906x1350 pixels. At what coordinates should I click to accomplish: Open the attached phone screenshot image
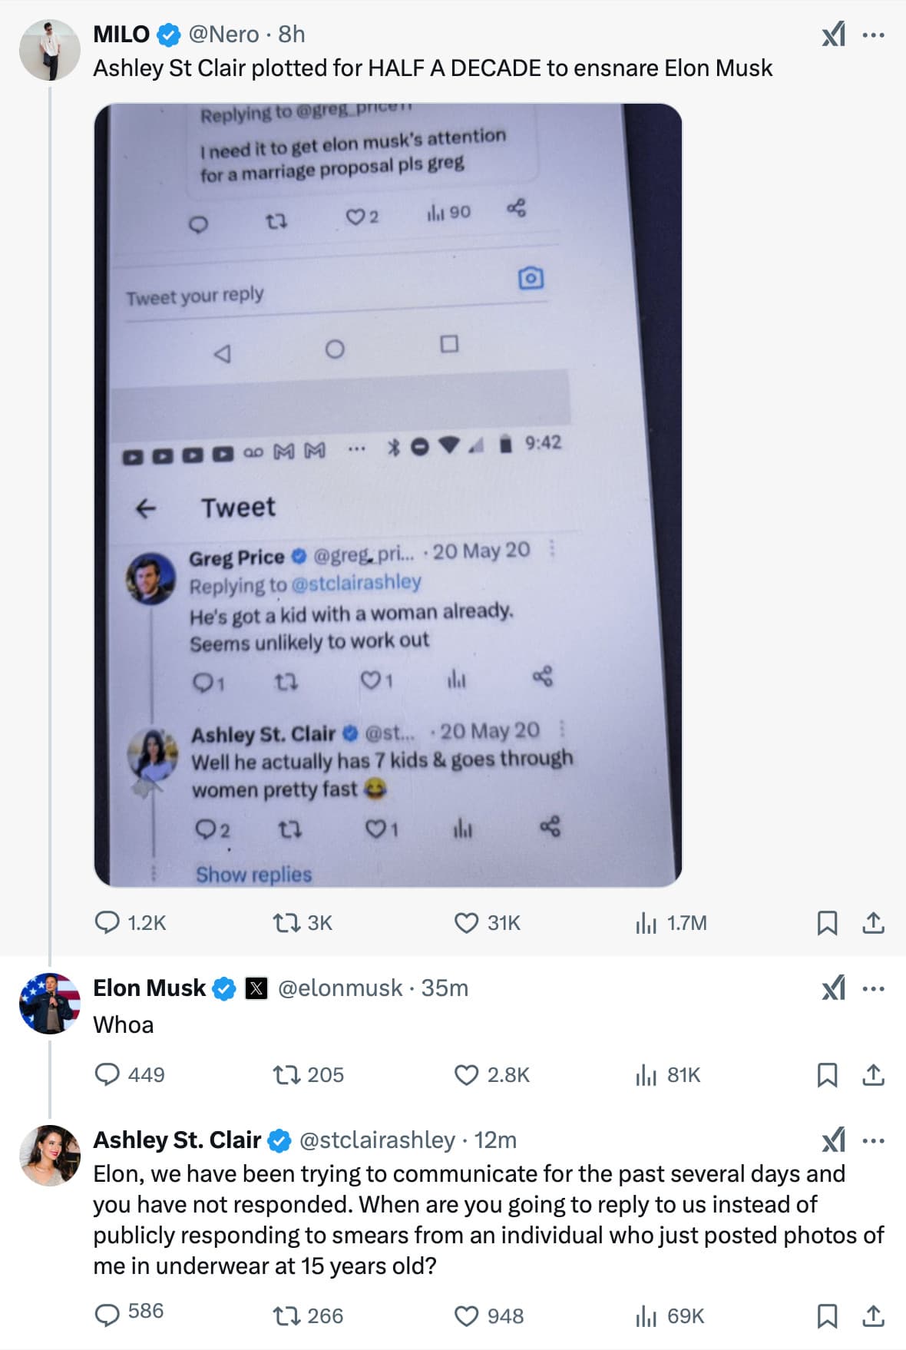click(x=388, y=495)
